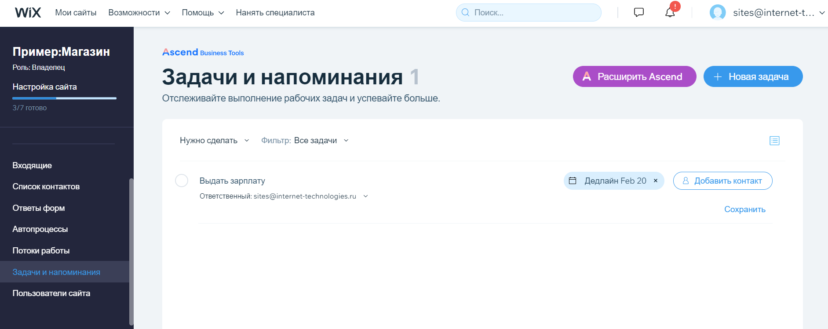828x329 pixels.
Task: Click the deadline calendar icon
Action: (x=573, y=181)
